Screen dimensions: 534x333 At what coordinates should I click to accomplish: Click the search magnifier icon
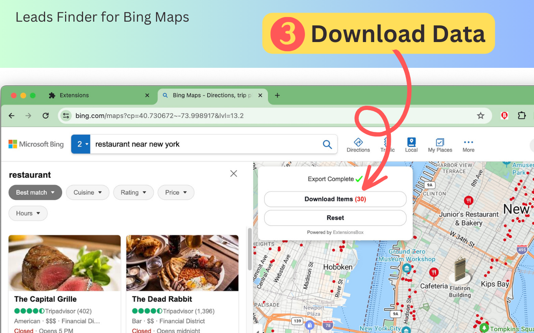tap(327, 144)
